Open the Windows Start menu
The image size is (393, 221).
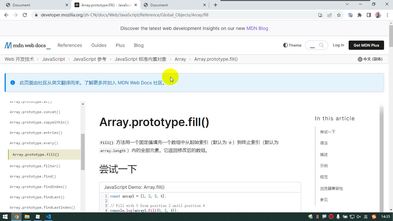(5, 217)
